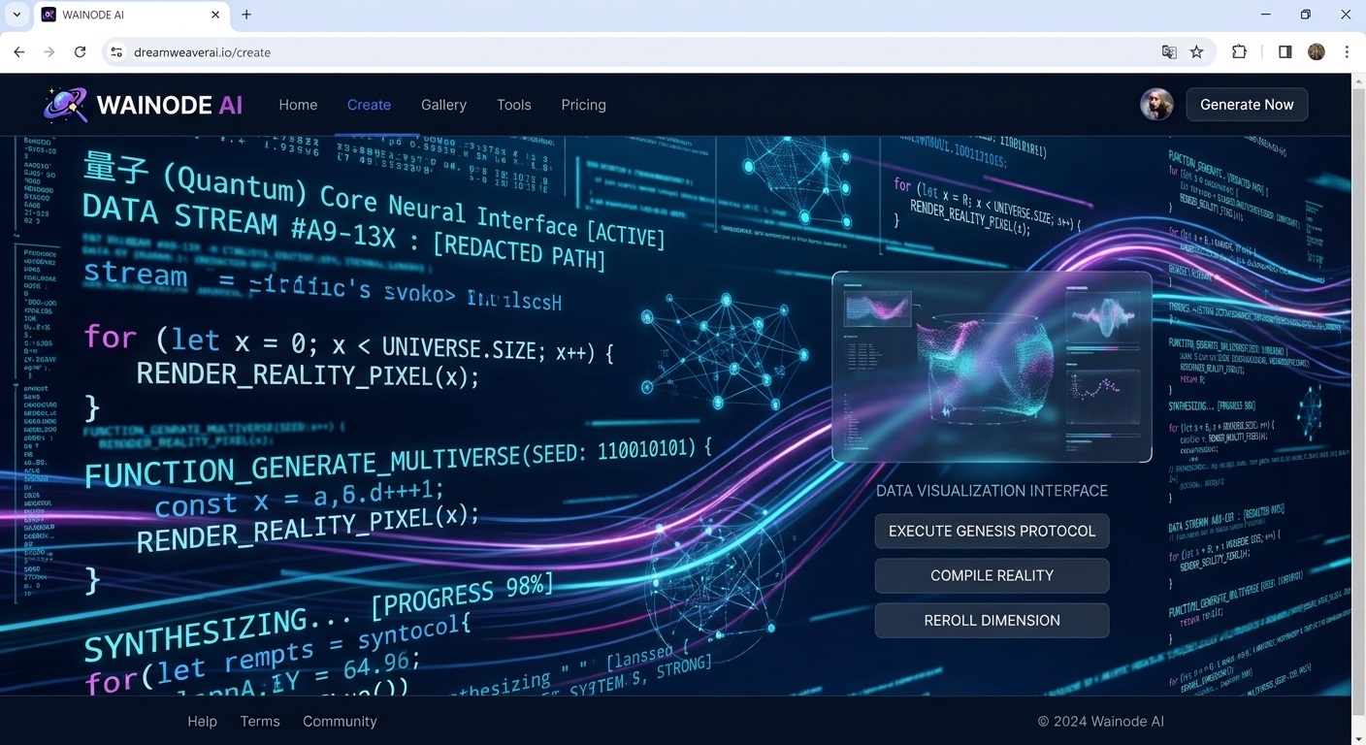Open a new browser tab
This screenshot has width=1366, height=745.
(246, 15)
